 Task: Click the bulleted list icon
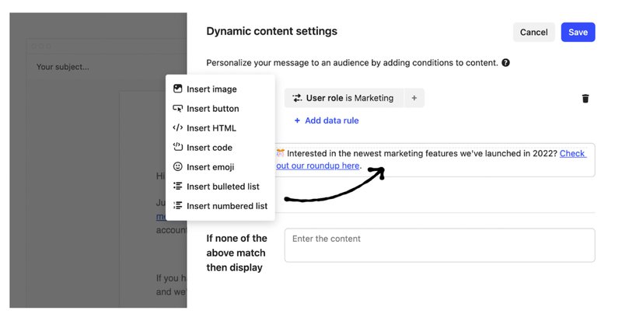[x=178, y=186]
